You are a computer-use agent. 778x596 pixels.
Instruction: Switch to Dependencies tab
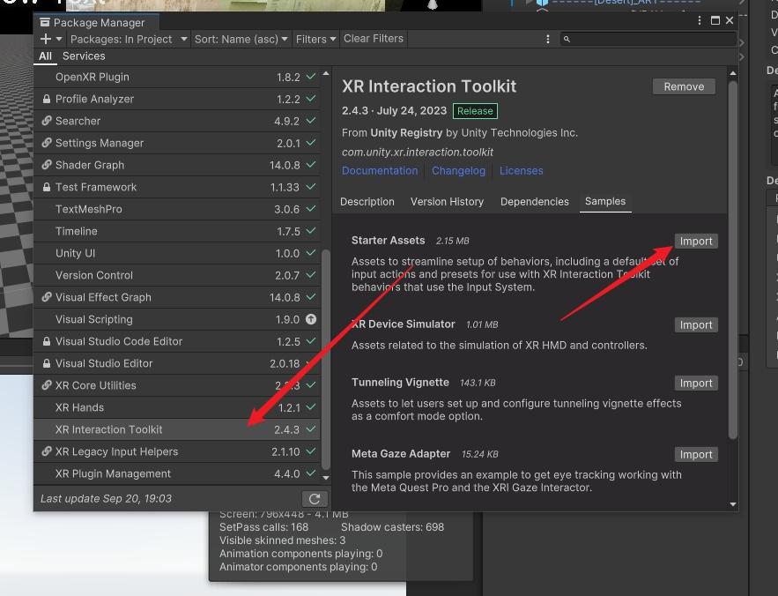(x=534, y=202)
